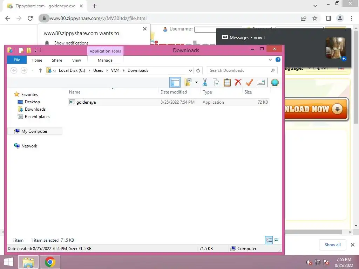Toggle Chrome side panel icon
The image size is (359, 269).
329,18
